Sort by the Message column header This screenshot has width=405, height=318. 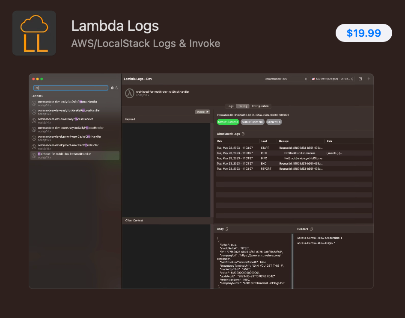point(283,141)
